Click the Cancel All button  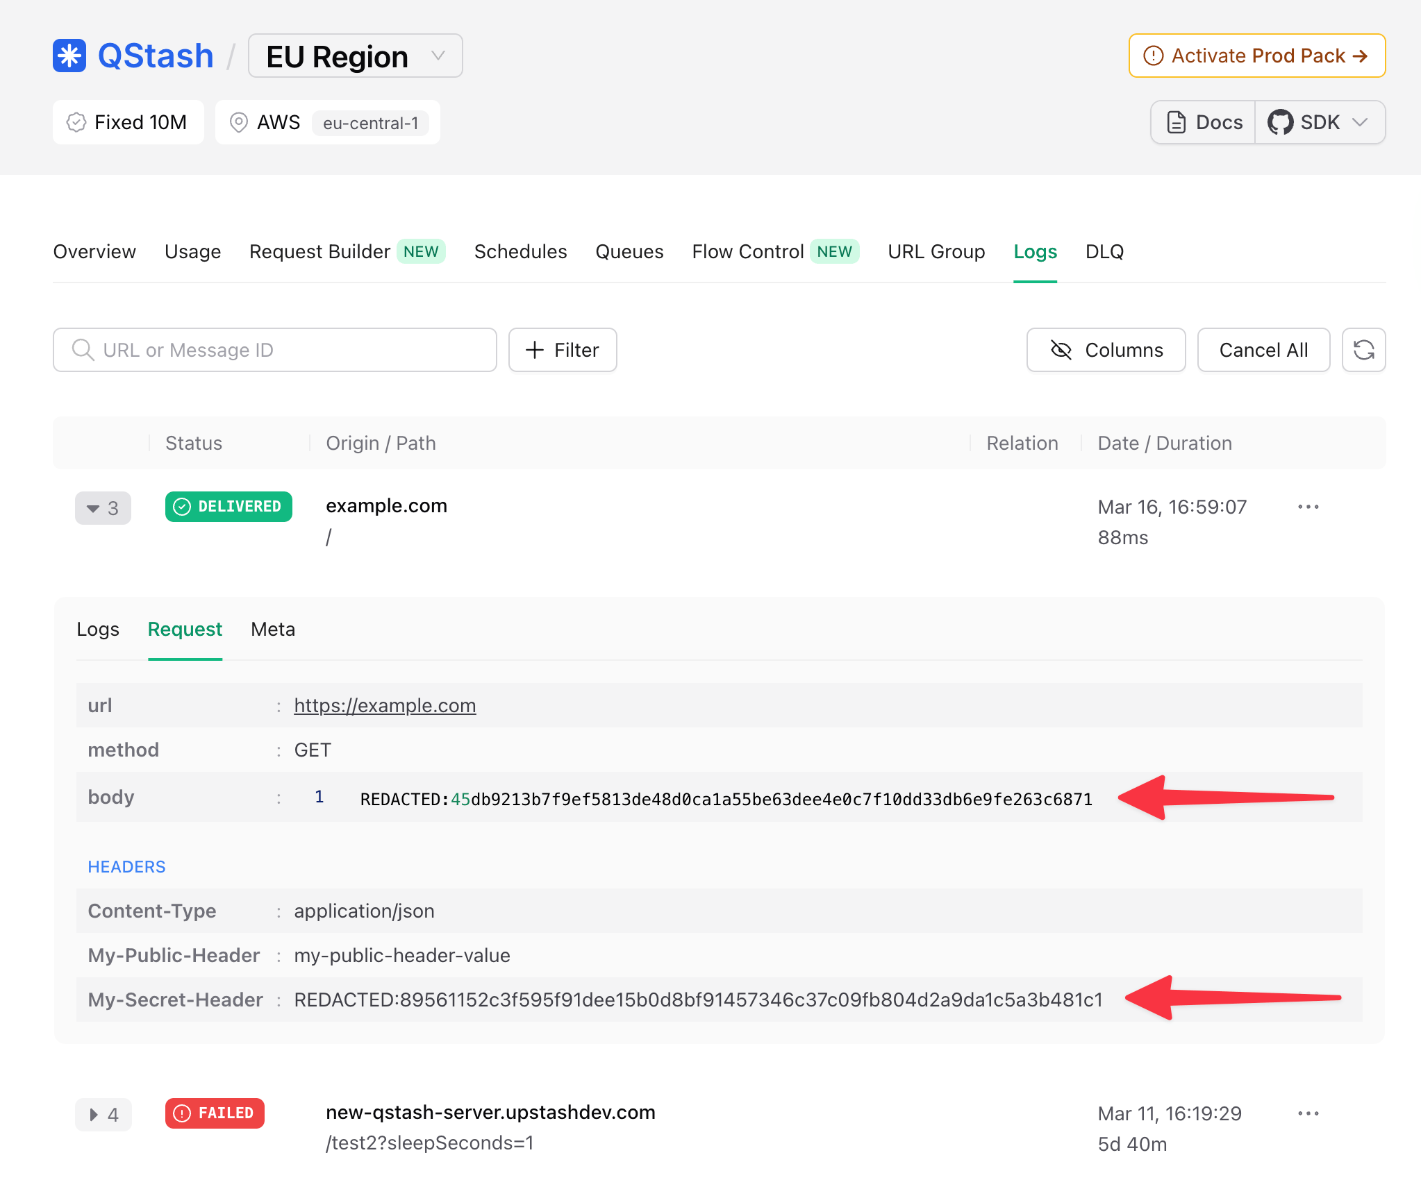1263,350
